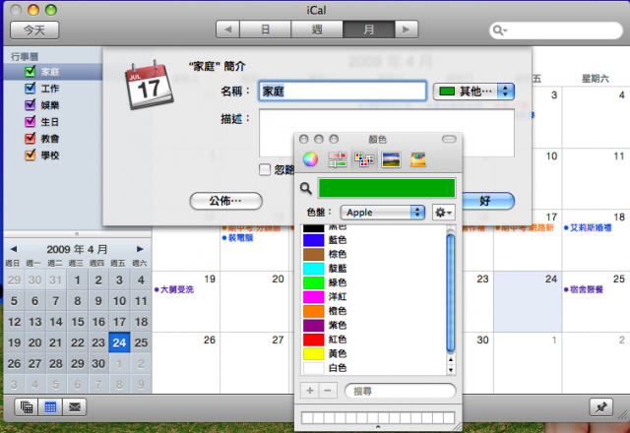Viewport: 630px width, 433px height.
Task: Select day 24 in mini calendar
Action: tap(119, 342)
